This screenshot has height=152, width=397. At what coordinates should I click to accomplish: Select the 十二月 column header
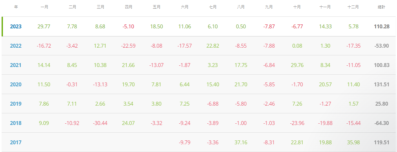353,7
